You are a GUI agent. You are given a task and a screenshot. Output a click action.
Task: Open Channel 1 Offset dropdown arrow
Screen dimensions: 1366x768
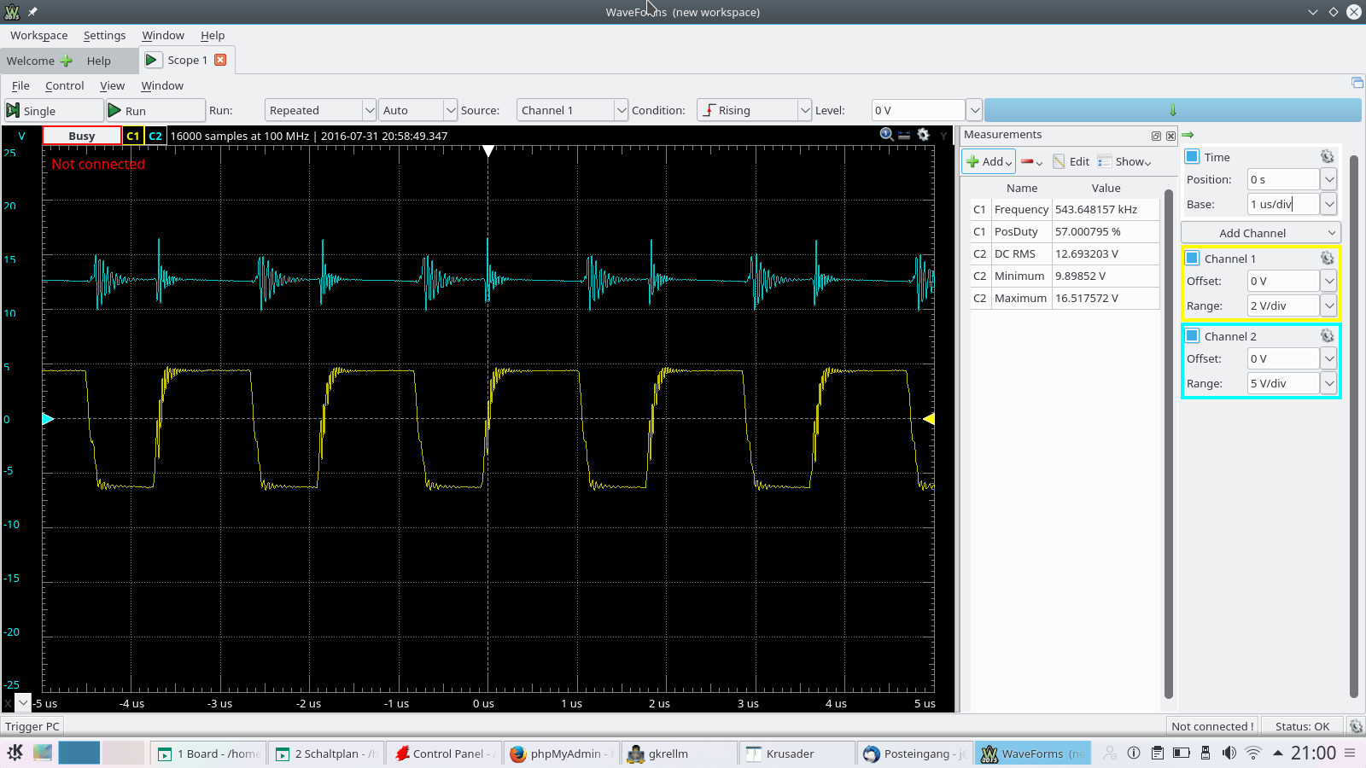[1329, 281]
